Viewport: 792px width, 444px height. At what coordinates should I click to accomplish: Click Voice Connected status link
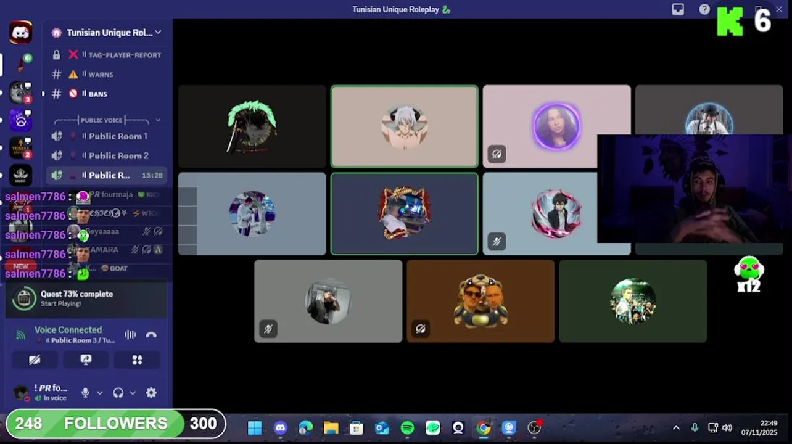click(x=68, y=330)
